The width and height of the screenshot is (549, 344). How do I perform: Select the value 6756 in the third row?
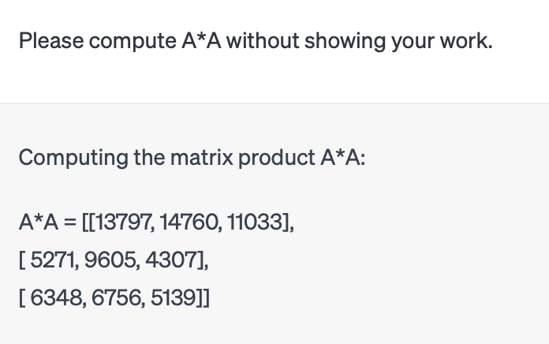click(x=116, y=298)
